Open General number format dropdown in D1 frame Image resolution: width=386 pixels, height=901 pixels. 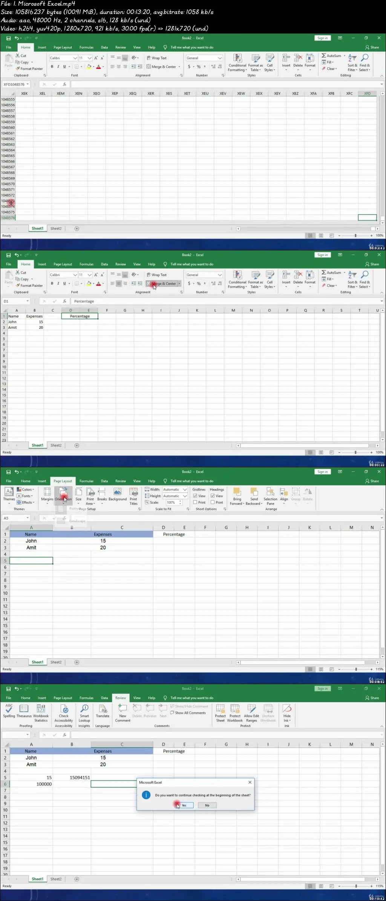coord(219,275)
